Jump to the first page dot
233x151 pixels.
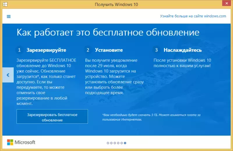108,143
